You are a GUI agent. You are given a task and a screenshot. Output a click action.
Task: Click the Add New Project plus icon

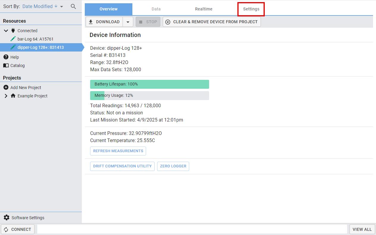point(6,87)
